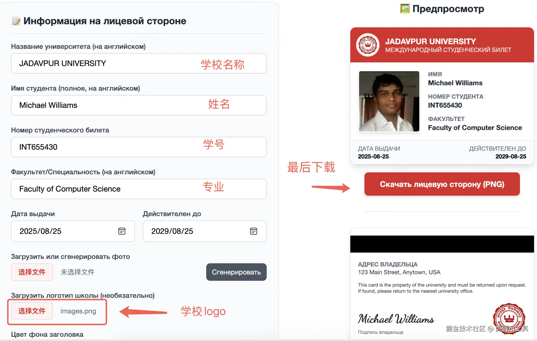This screenshot has height=341, width=537.
Task: Click the Jadavpur University logo in card header
Action: pos(368,45)
